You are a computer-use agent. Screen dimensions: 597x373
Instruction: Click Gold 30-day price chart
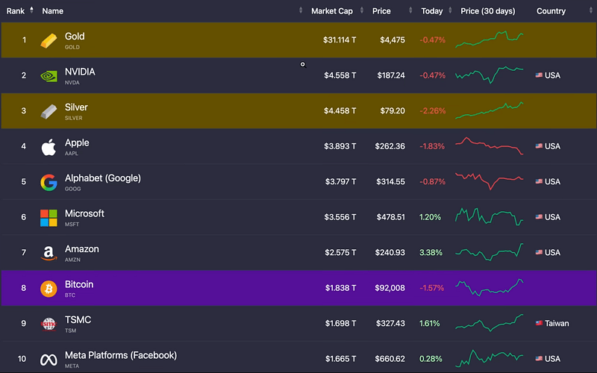tap(490, 40)
